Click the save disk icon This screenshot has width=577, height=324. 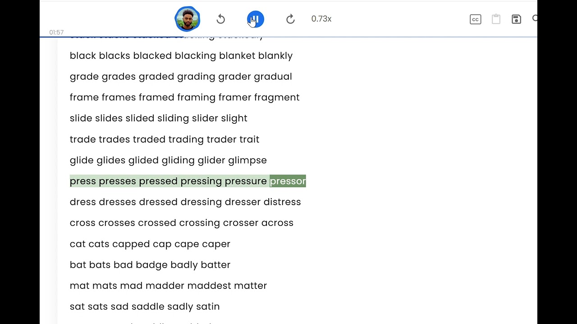(x=516, y=19)
